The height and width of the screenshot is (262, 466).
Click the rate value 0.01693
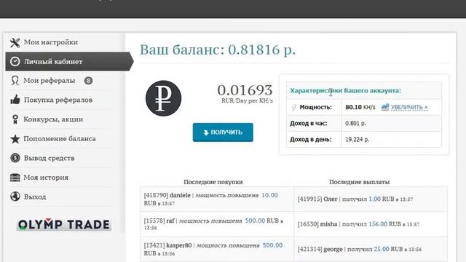(x=245, y=90)
